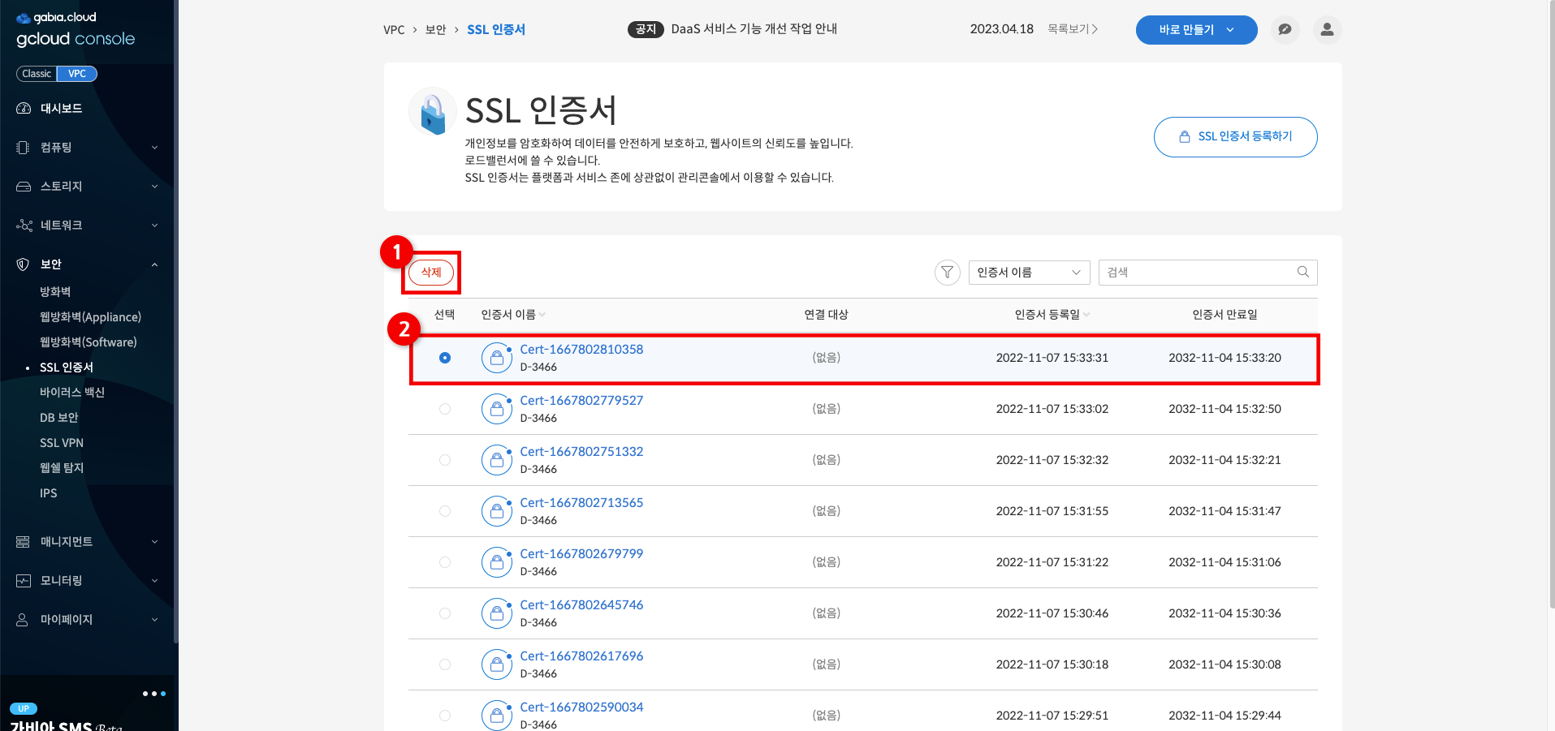Click the My Page person icon

(24, 620)
